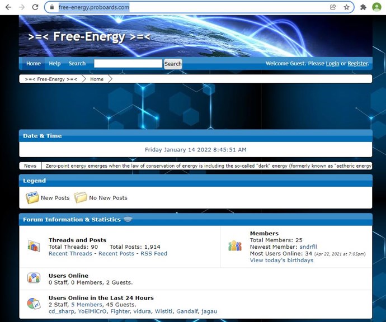Image resolution: width=386 pixels, height=322 pixels.
Task: Click the No New Posts folder icon
Action: tap(81, 197)
